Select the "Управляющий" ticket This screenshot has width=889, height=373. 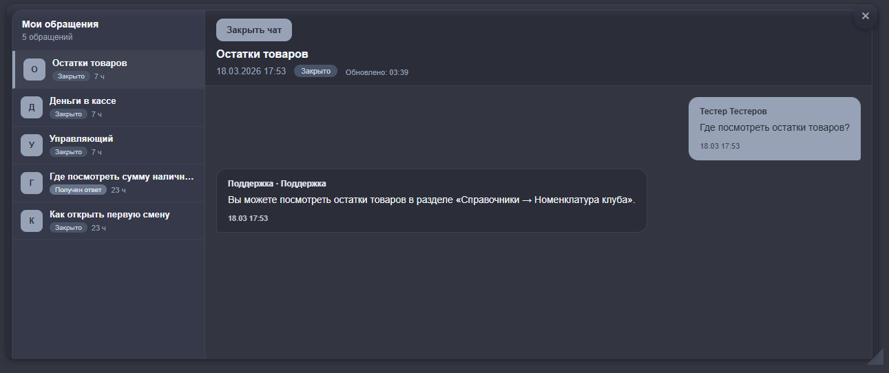(81, 139)
